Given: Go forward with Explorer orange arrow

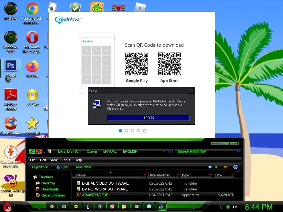Looking at the screenshot, I should [39, 152].
